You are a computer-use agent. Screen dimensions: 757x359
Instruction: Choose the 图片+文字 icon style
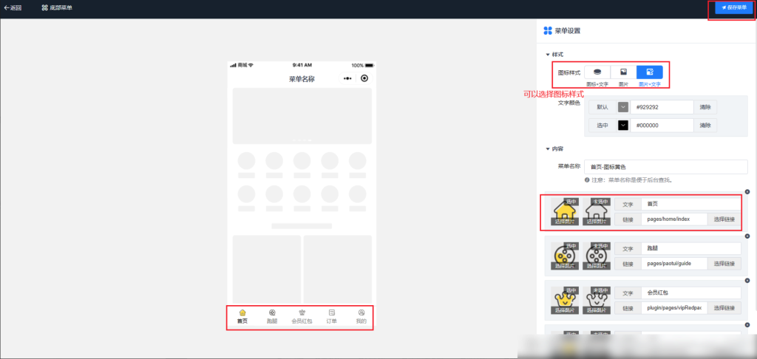(x=649, y=72)
